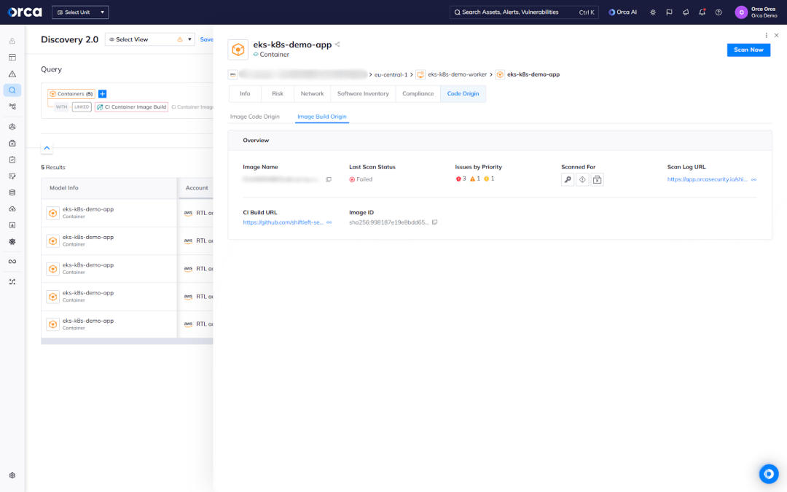Click the Overview section header
Screen dimensions: 787x492
(500, 141)
